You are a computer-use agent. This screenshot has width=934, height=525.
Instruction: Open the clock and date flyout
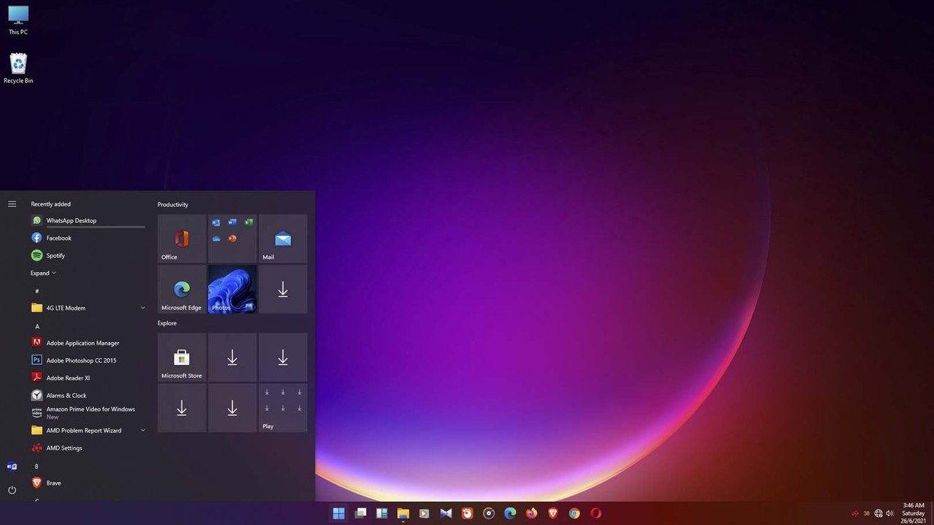click(x=913, y=513)
